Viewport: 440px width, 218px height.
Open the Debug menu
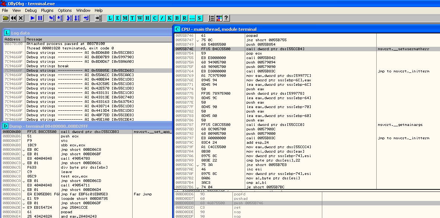31,10
